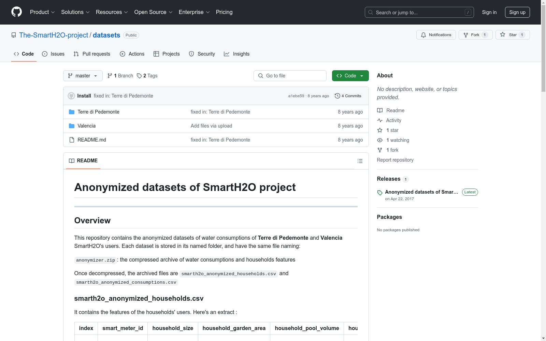Open the README outline icon
The image size is (546, 341).
[360, 161]
